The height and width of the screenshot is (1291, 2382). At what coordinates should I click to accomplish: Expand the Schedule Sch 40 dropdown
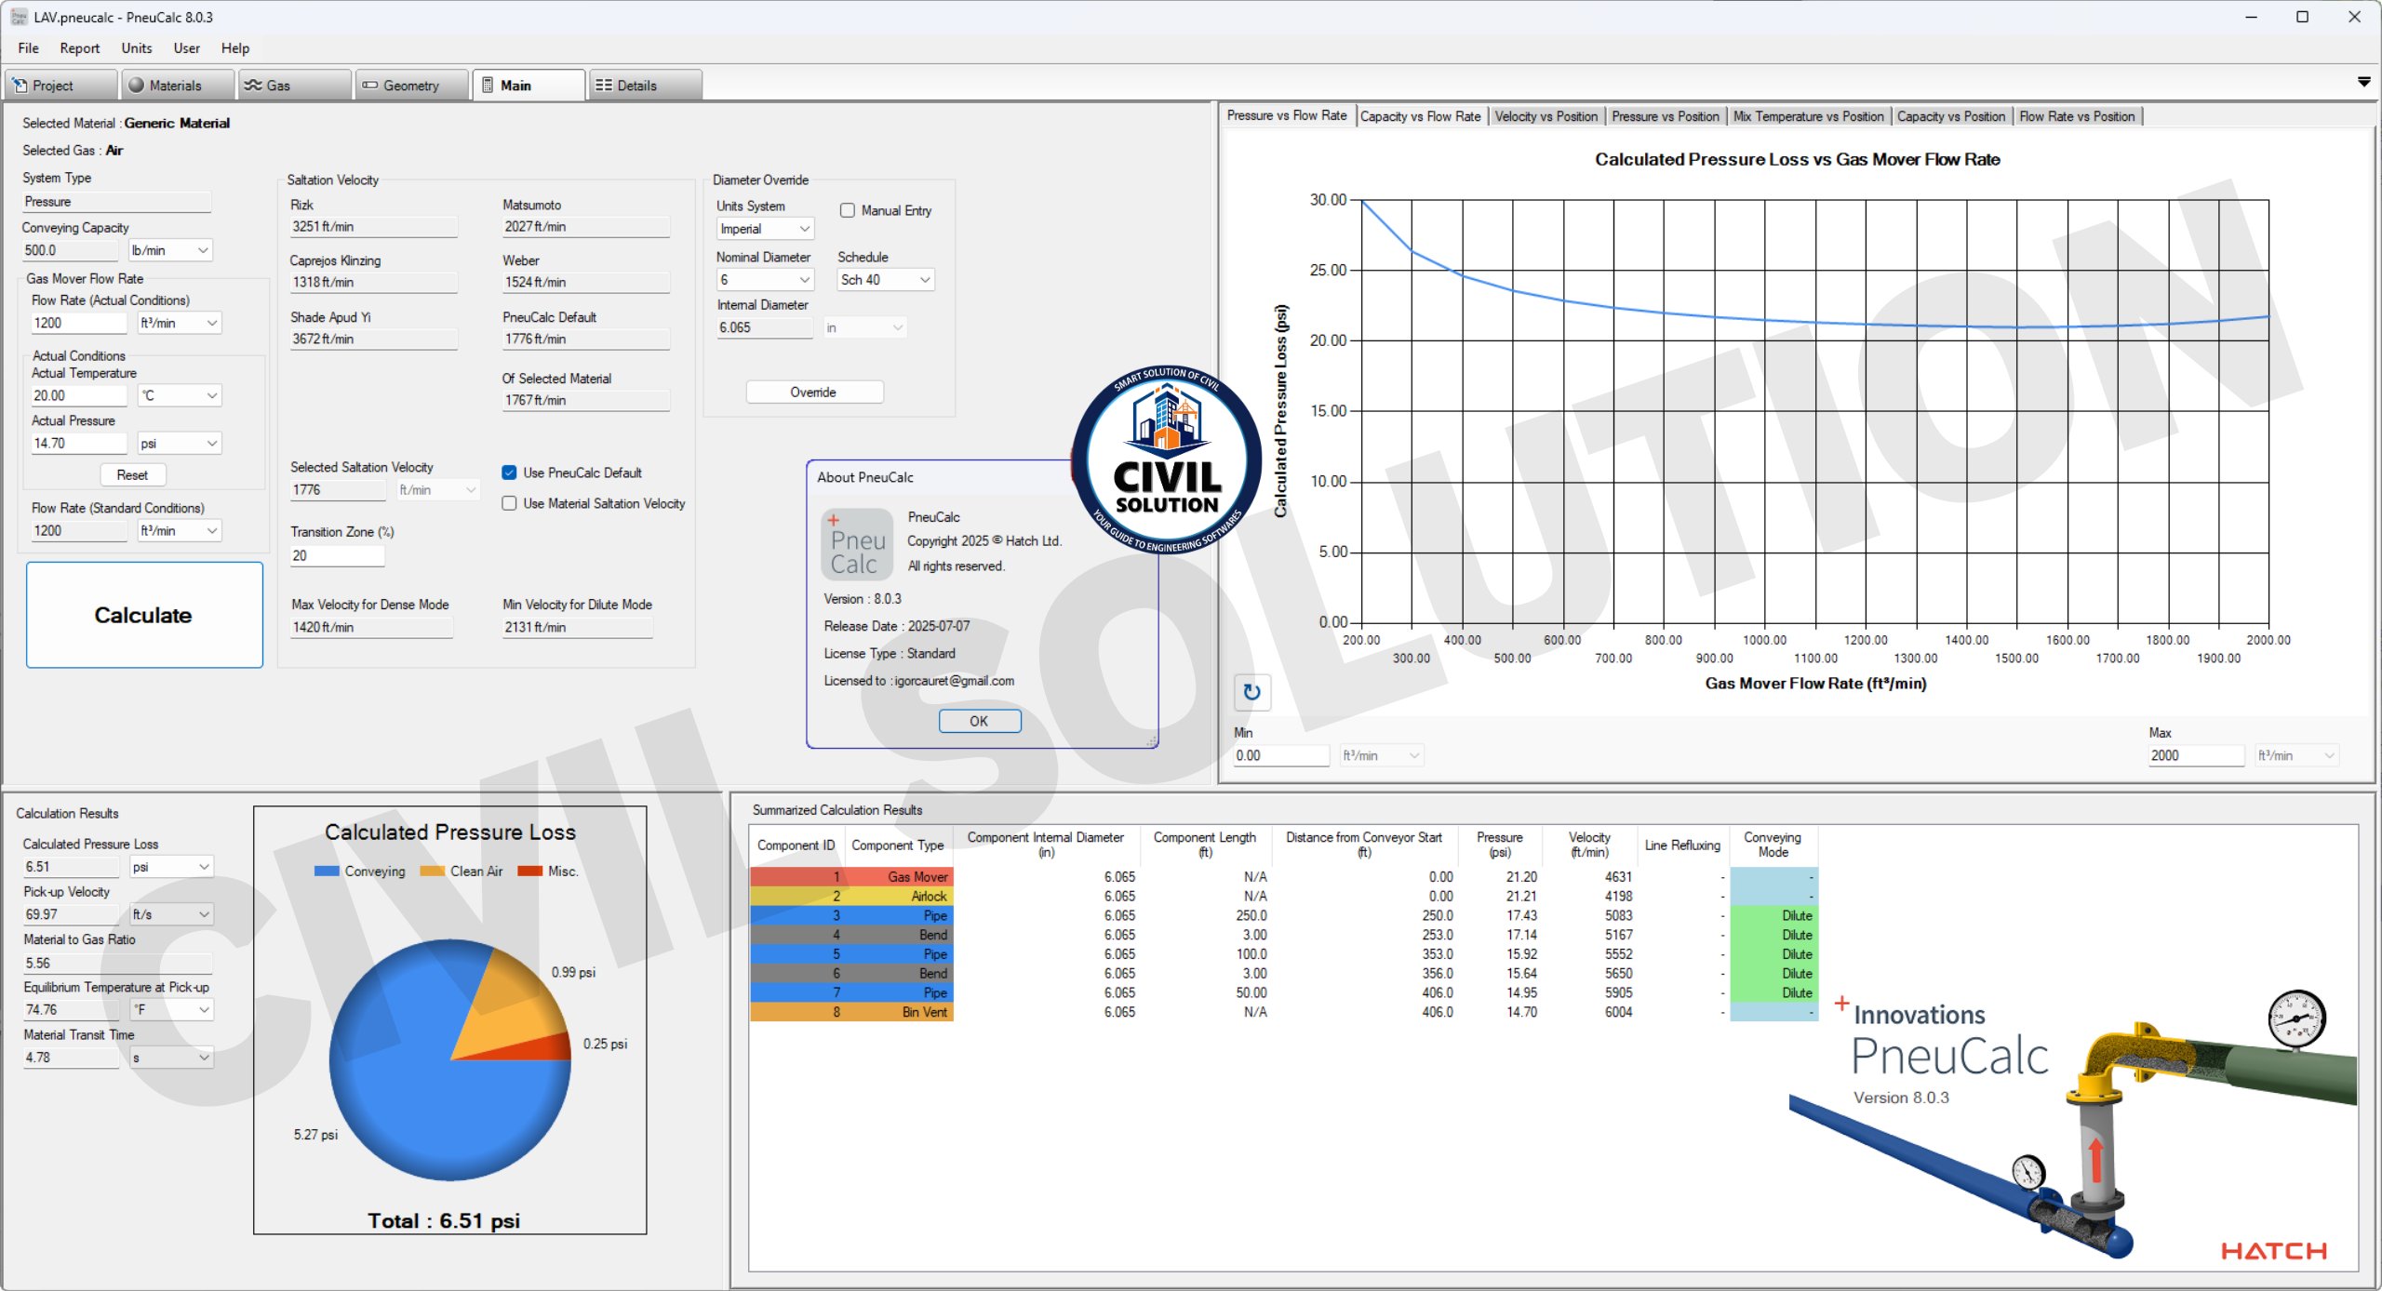924,280
